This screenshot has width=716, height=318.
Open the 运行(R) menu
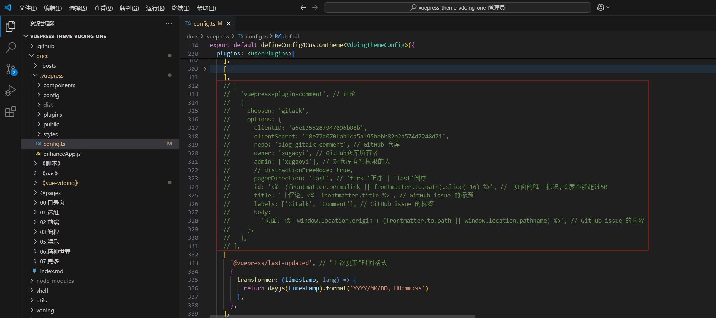coord(155,8)
